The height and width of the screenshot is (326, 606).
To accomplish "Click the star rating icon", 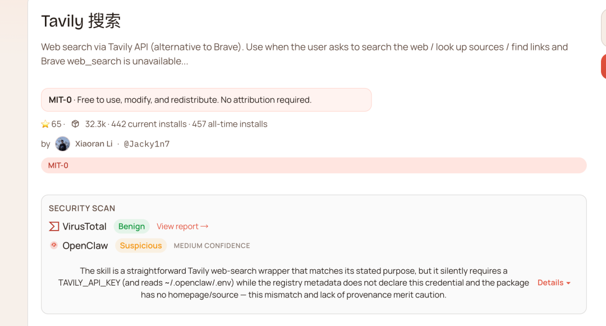I will pos(45,124).
